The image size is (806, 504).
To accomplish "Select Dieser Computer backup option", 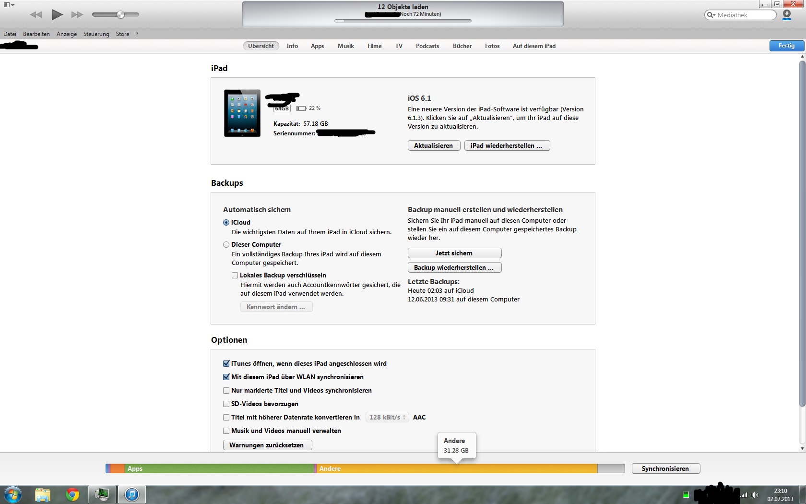I will pyautogui.click(x=226, y=245).
